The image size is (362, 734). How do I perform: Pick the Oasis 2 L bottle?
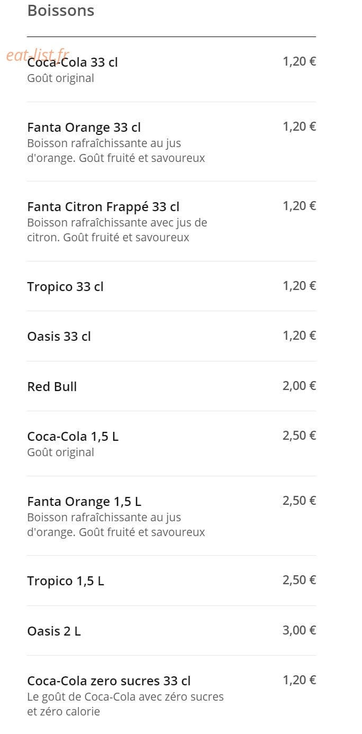(171, 631)
